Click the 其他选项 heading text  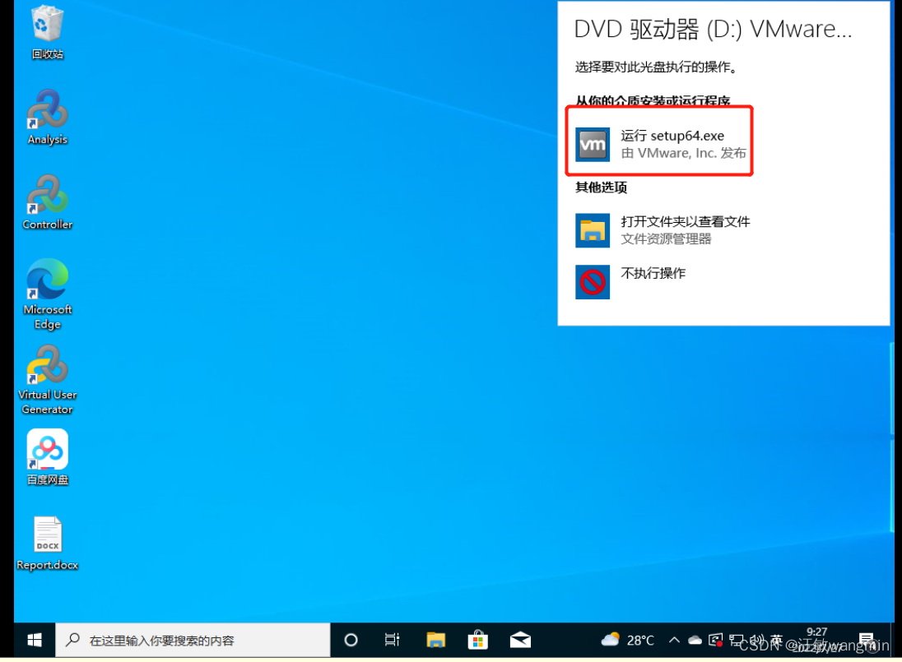pos(601,187)
